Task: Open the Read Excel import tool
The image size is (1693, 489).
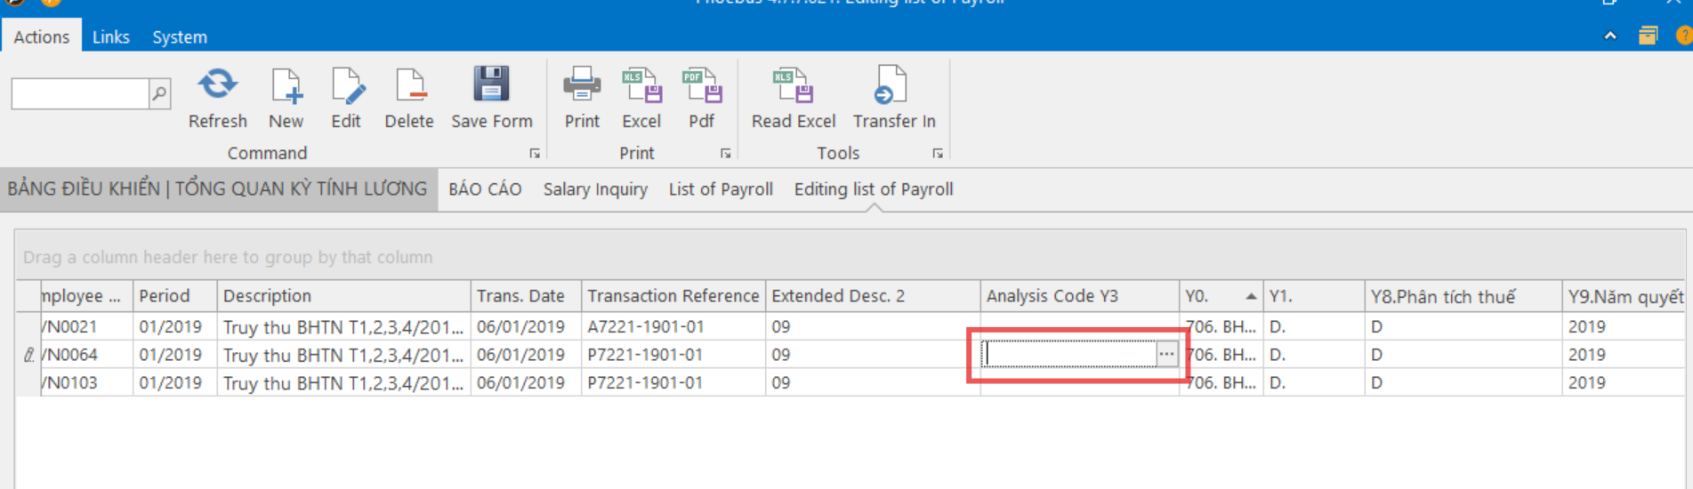Action: 793,87
